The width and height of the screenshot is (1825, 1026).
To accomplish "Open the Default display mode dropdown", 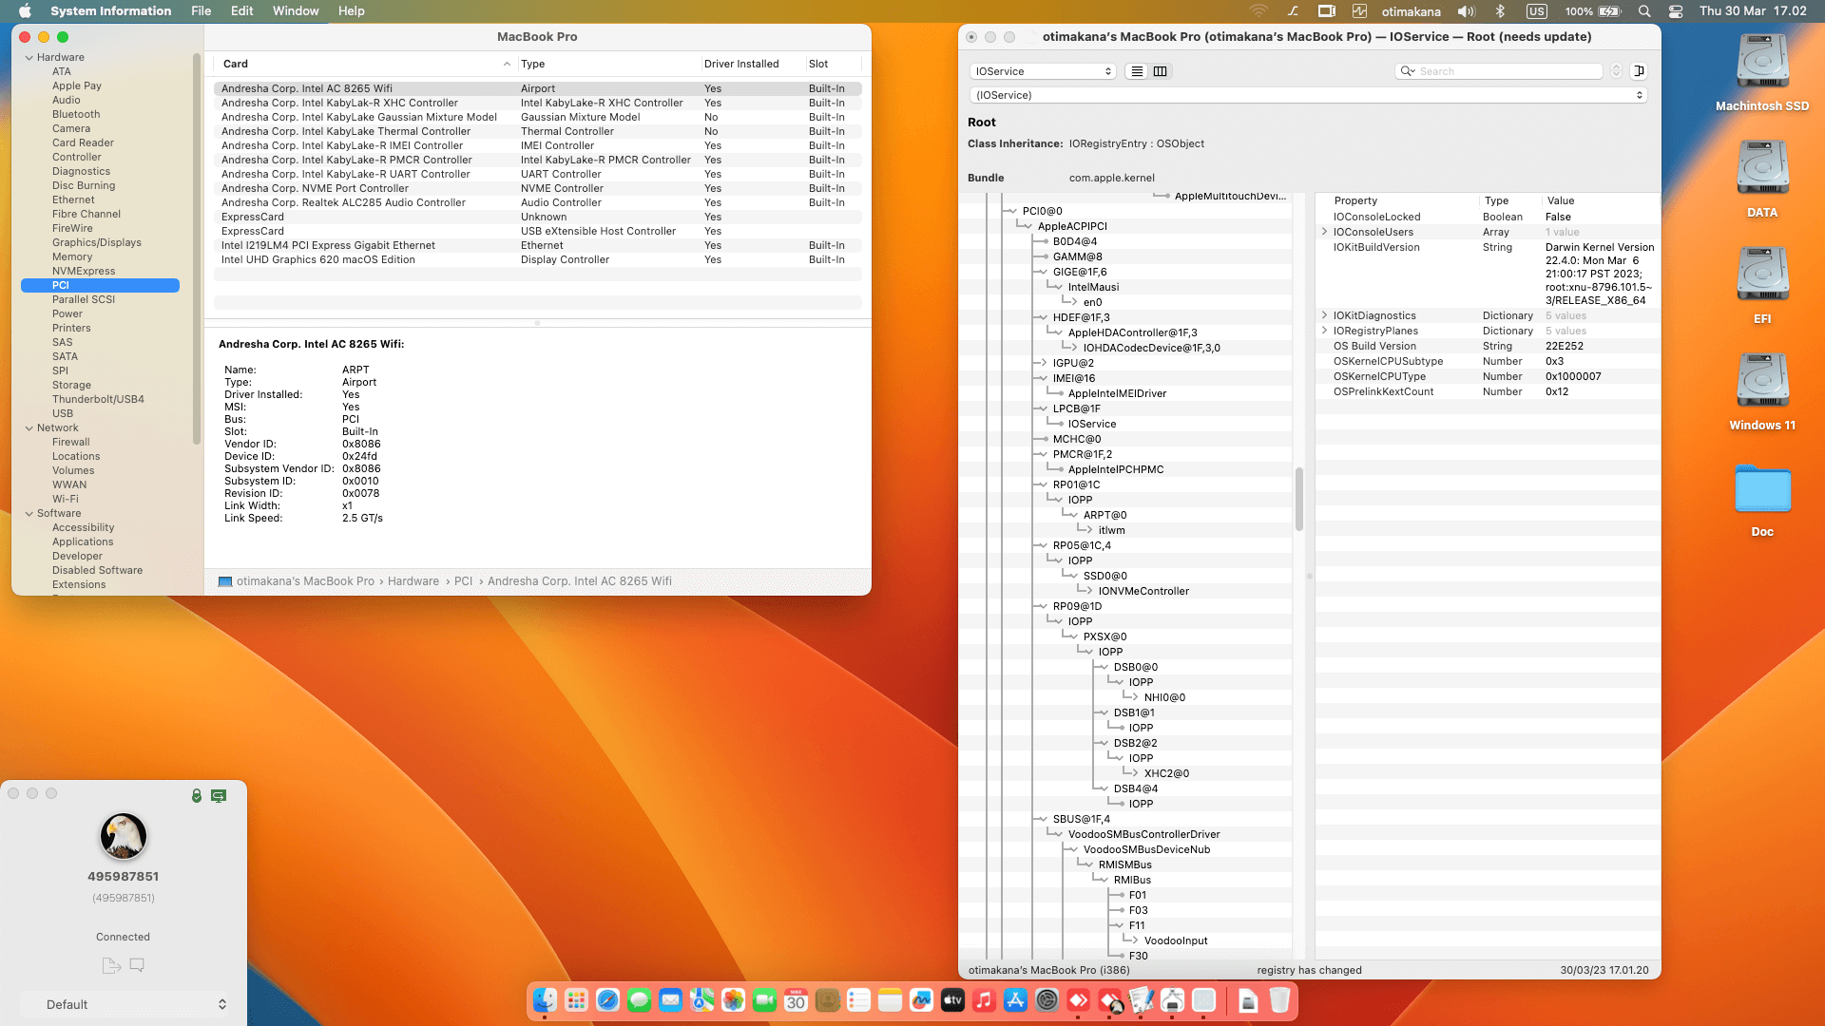I will pyautogui.click(x=127, y=1003).
